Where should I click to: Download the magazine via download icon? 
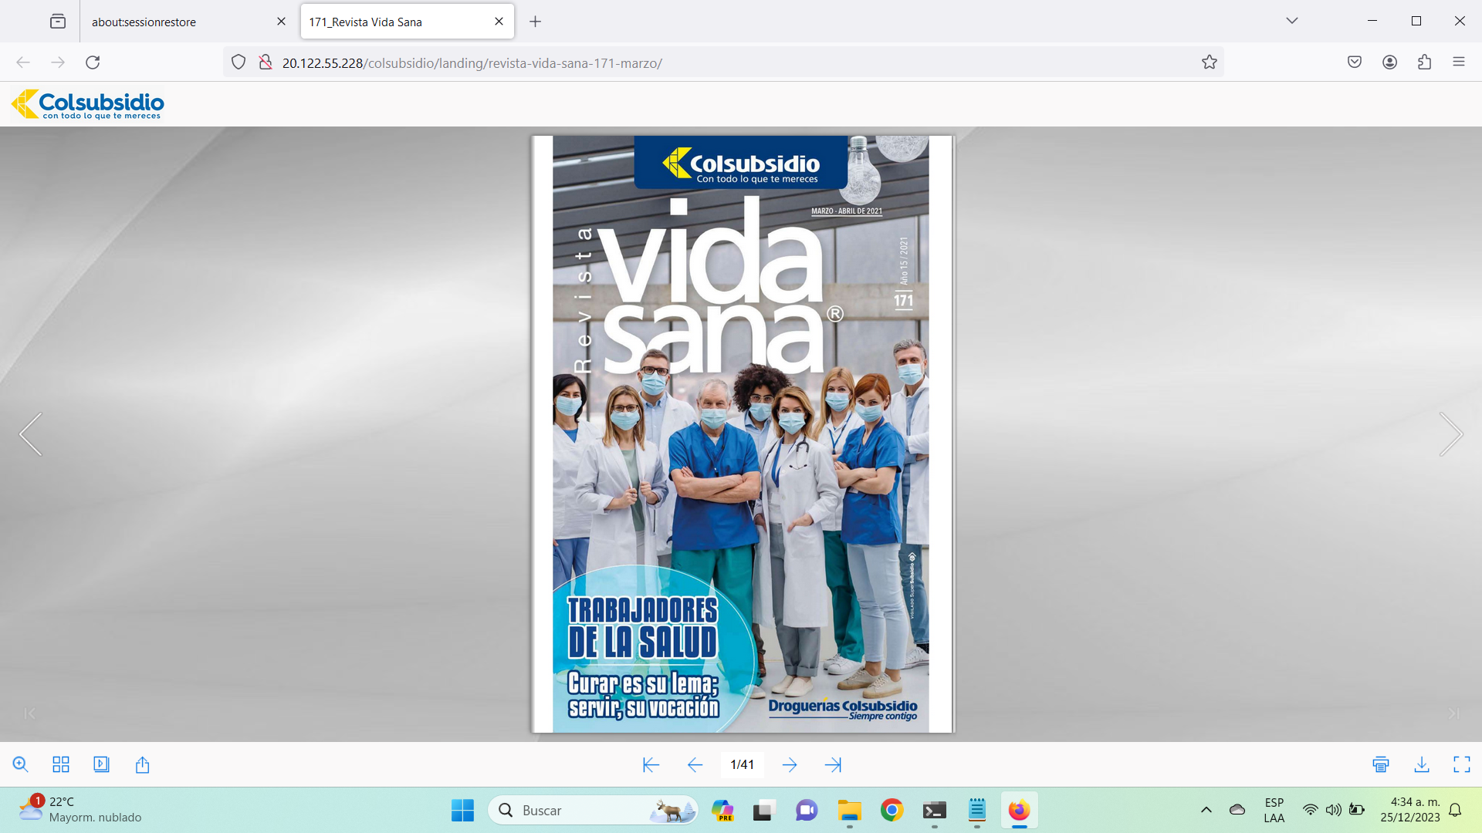1422,764
